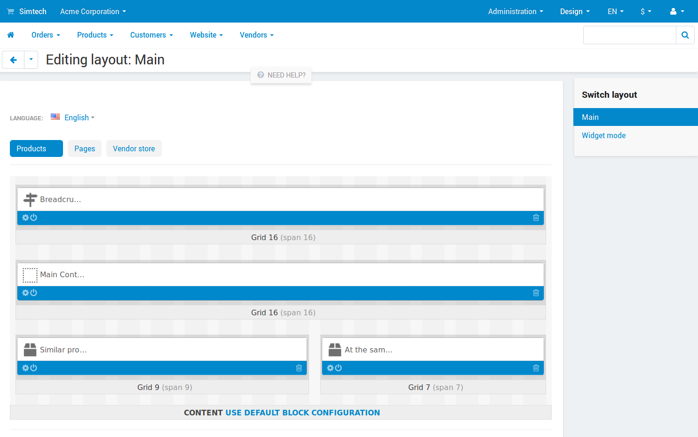
Task: Click the home icon in navigation bar
Action: [x=11, y=35]
